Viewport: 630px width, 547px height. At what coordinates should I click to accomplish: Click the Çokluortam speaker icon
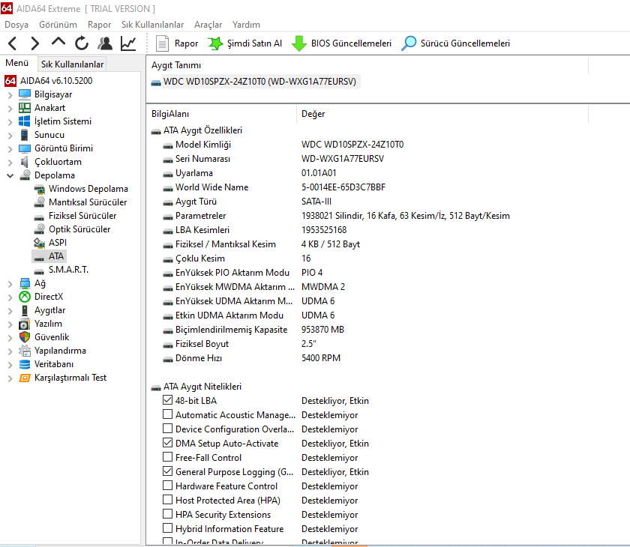[25, 162]
